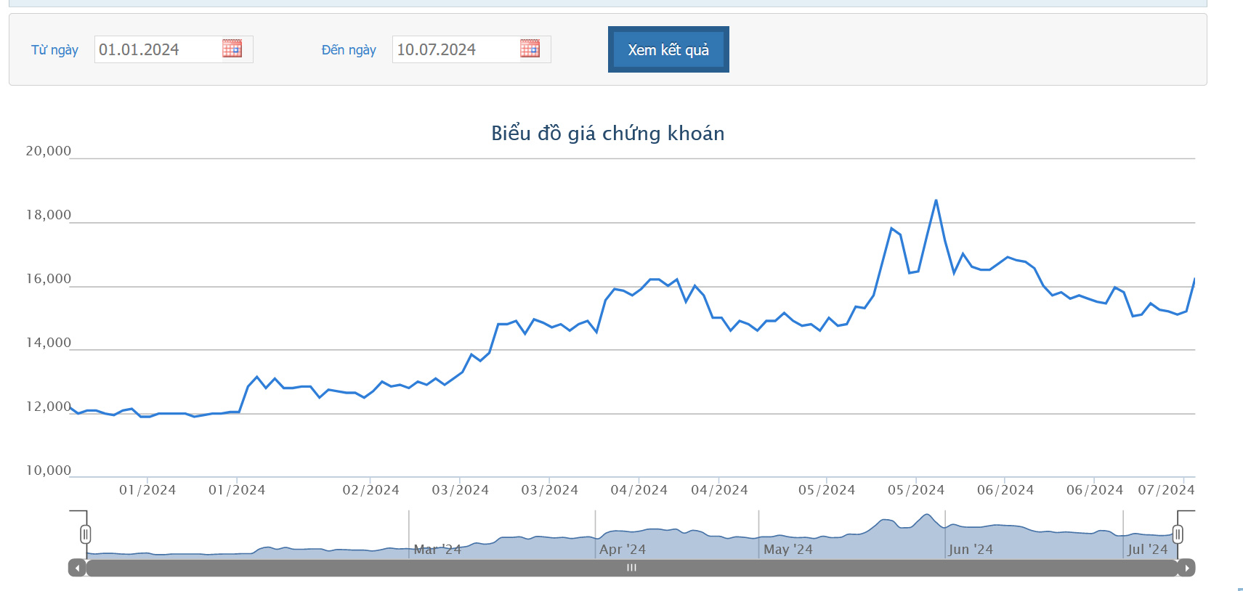The width and height of the screenshot is (1243, 591).
Task: Select Apr '24 in the chart navigator
Action: 623,550
